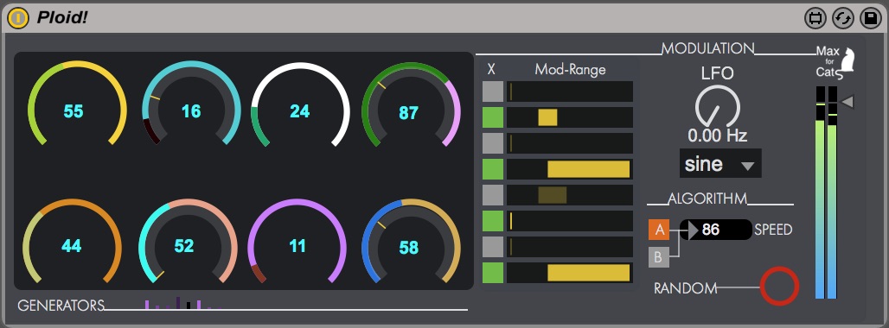Image resolution: width=889 pixels, height=328 pixels.
Task: Toggle the second green X modulation checkbox
Action: tap(493, 169)
